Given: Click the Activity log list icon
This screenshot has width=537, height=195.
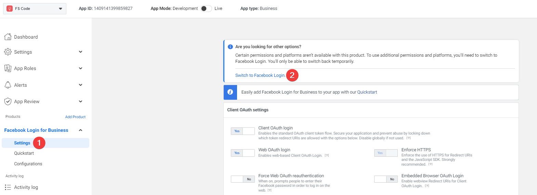Looking at the screenshot, I should [x=8, y=187].
